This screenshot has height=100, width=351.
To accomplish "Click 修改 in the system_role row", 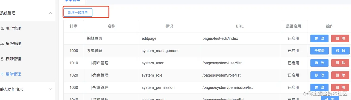I will tap(319, 75).
